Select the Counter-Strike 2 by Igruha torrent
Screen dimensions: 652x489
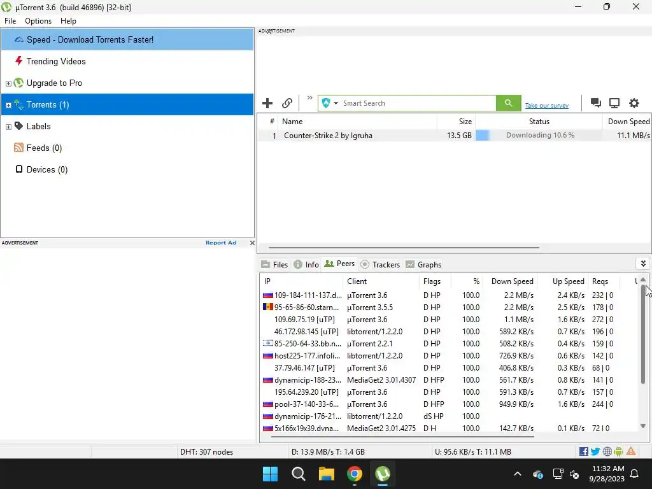tap(455, 136)
